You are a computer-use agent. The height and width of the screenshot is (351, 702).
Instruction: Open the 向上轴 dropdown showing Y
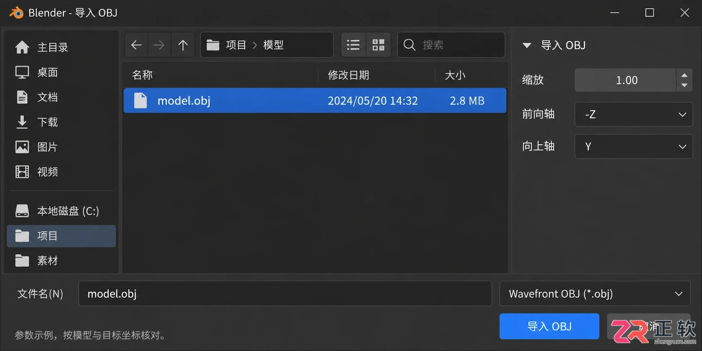(634, 146)
